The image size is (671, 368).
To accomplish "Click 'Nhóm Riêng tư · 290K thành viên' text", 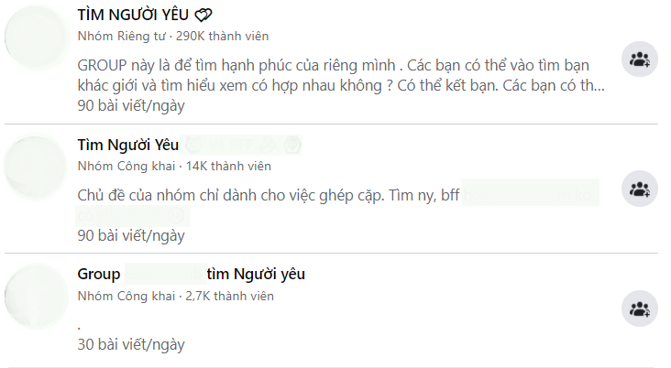I will pyautogui.click(x=173, y=36).
